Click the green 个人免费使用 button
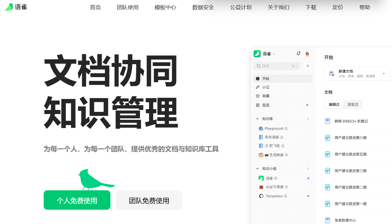Screen dimensions: 392x224 tap(77, 200)
